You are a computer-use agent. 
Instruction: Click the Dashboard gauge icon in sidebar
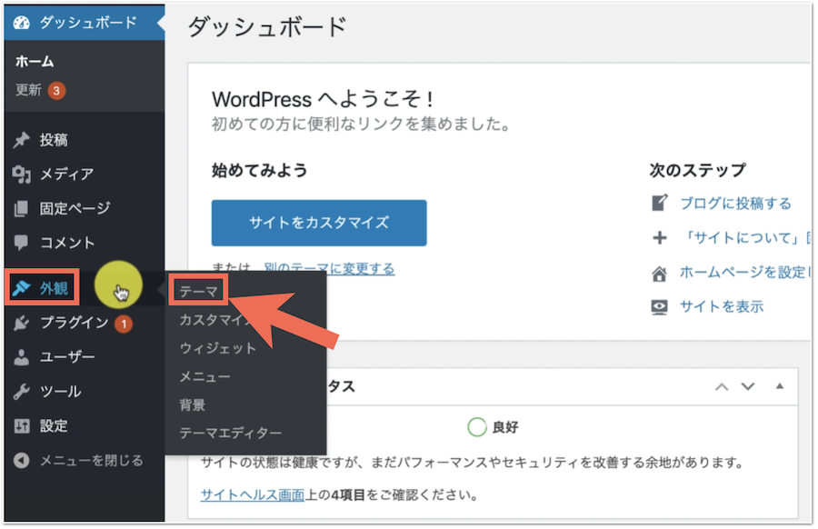[x=23, y=23]
